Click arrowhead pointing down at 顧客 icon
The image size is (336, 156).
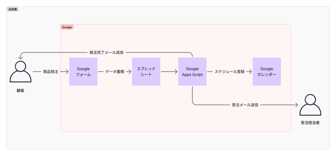(x=20, y=58)
